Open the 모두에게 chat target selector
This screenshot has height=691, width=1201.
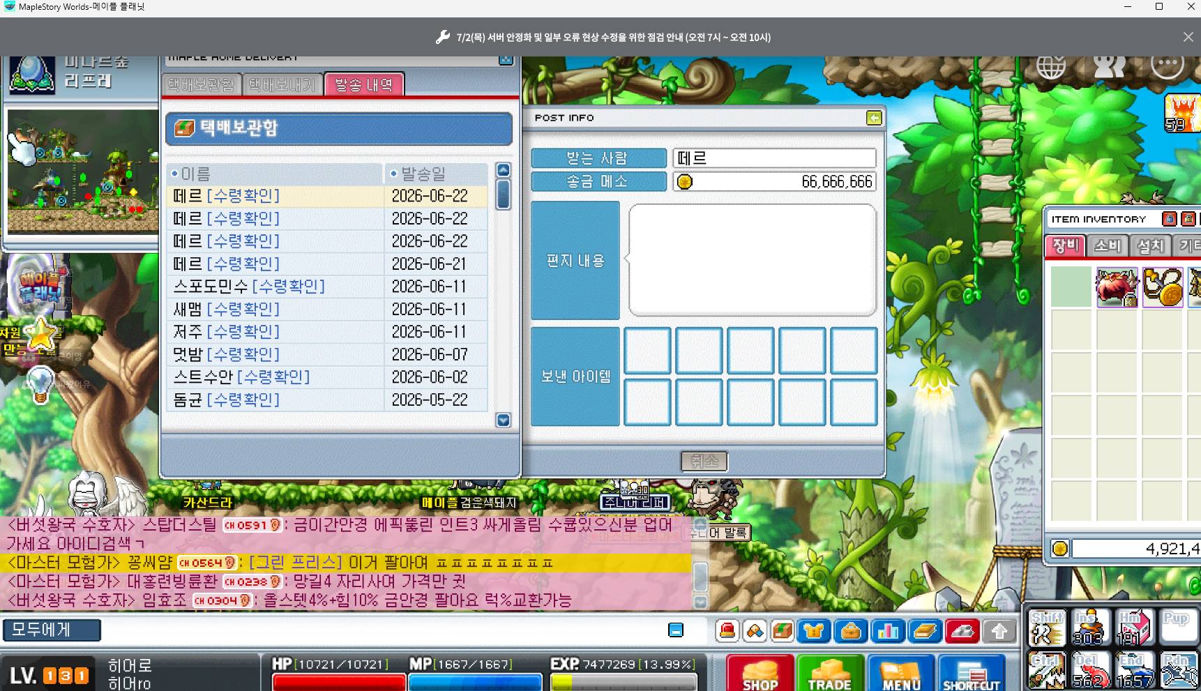[x=52, y=630]
